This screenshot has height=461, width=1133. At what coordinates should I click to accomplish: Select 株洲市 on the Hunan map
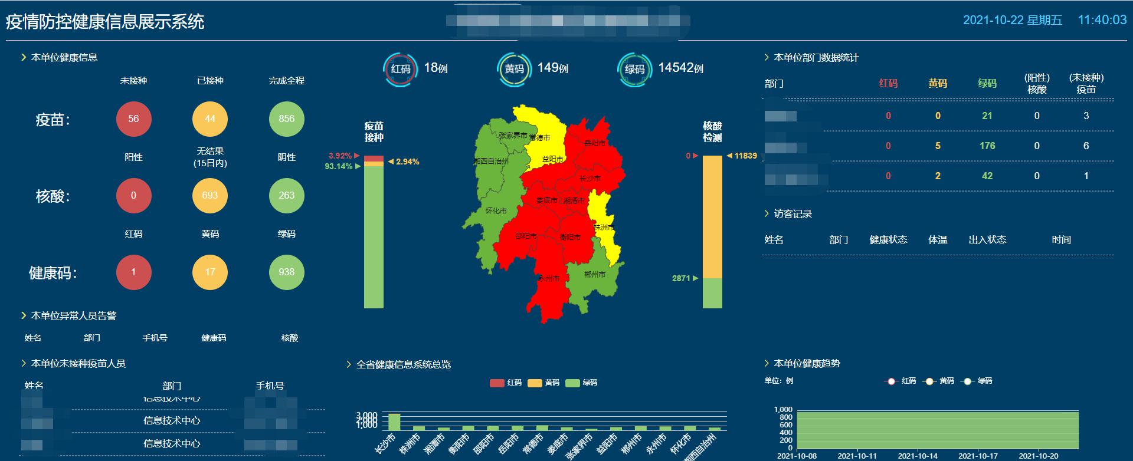coord(604,227)
